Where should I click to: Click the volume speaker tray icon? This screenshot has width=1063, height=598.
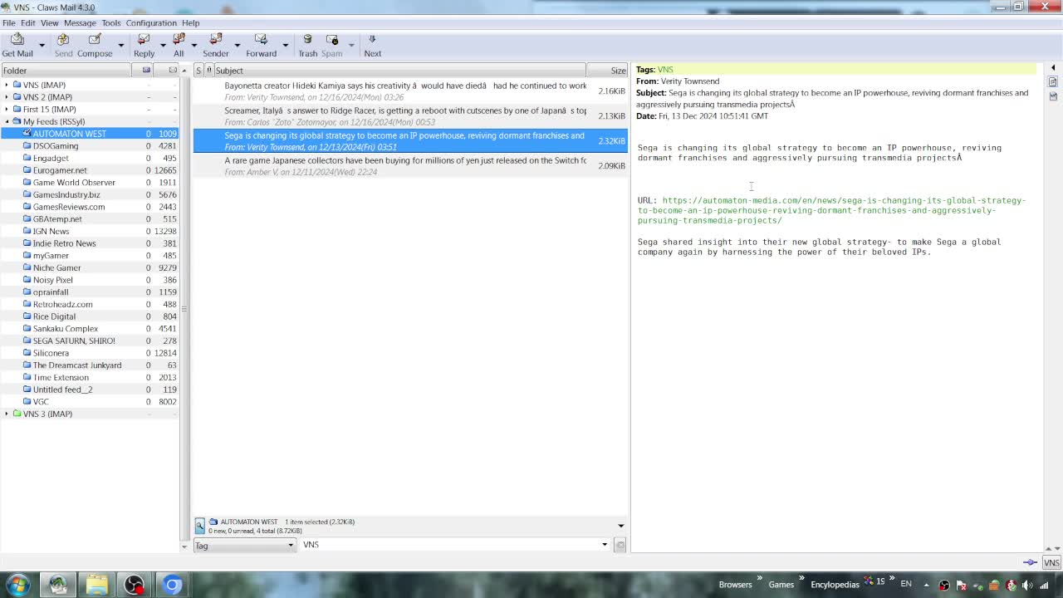pyautogui.click(x=1027, y=585)
